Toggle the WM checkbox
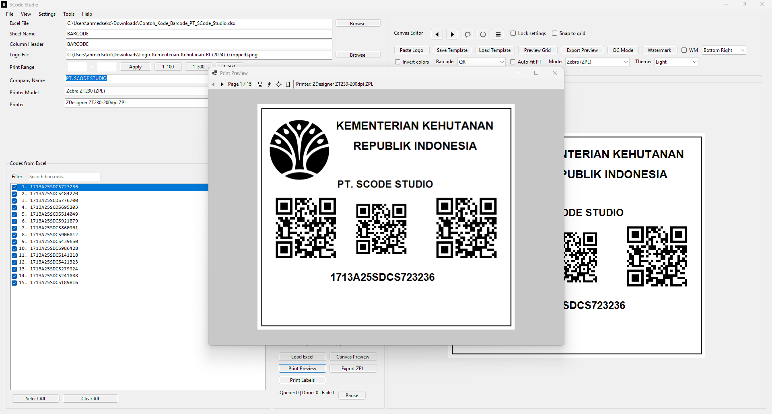This screenshot has width=772, height=414. point(684,50)
